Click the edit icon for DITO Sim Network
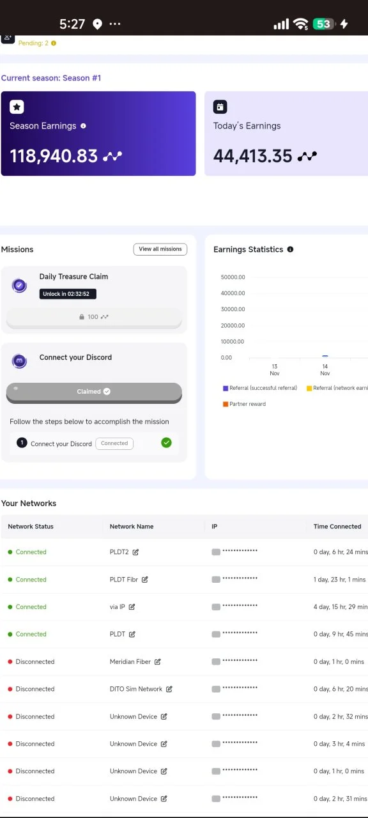The image size is (368, 818). [169, 690]
